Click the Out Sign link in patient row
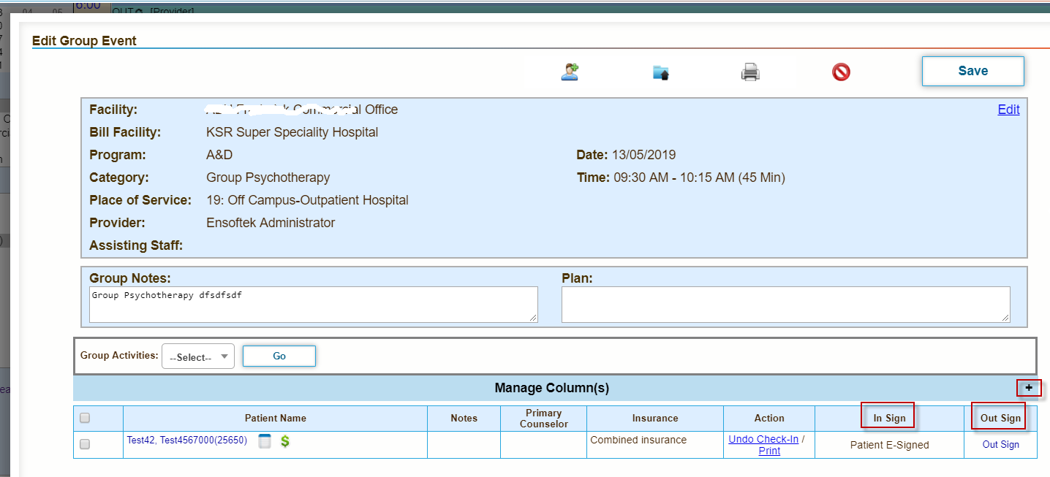The image size is (1050, 477). (x=1000, y=444)
